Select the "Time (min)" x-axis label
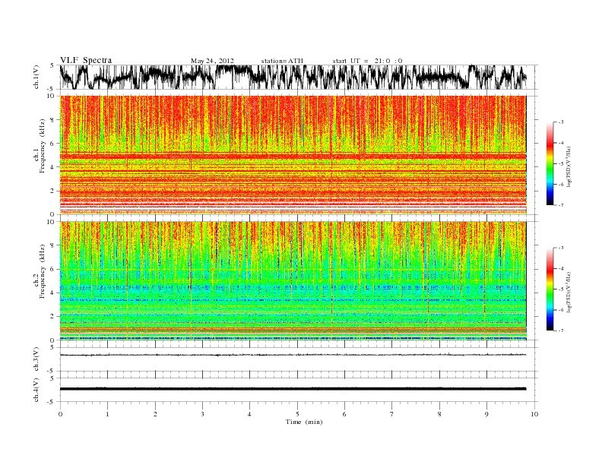 304,422
